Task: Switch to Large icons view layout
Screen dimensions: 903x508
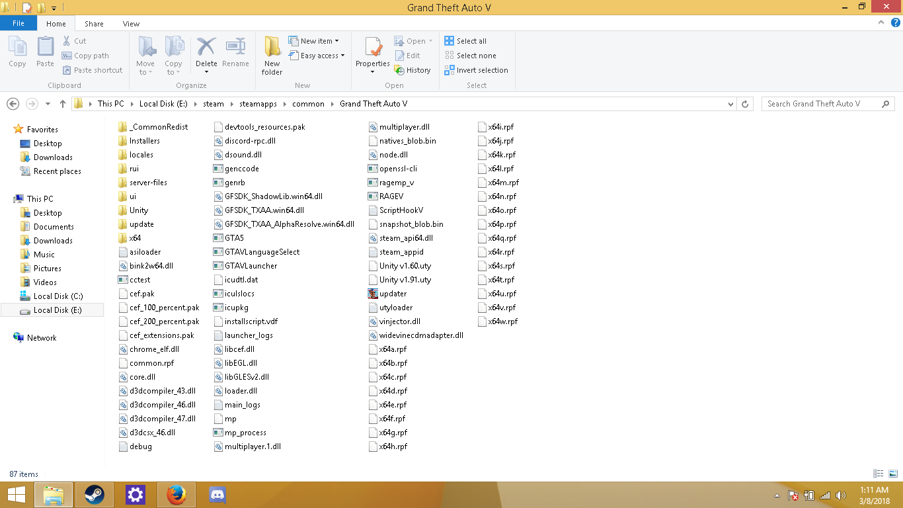Action: click(893, 474)
